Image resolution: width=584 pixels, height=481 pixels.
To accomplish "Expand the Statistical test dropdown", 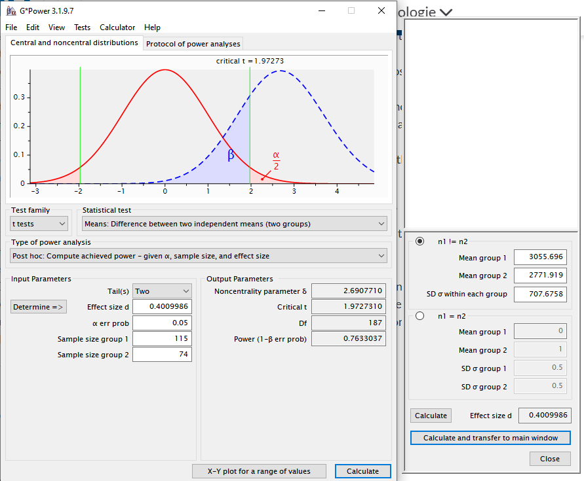I will pyautogui.click(x=234, y=224).
